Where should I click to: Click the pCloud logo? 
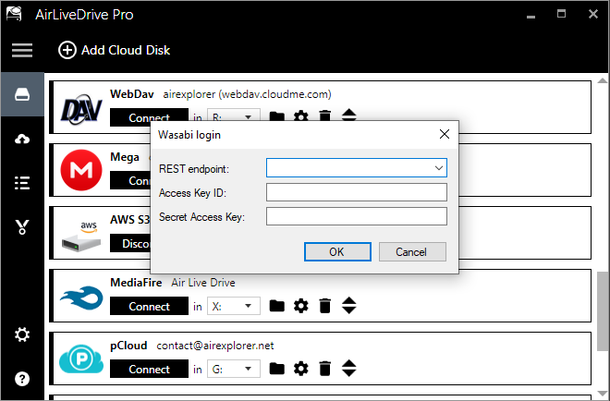tap(81, 358)
